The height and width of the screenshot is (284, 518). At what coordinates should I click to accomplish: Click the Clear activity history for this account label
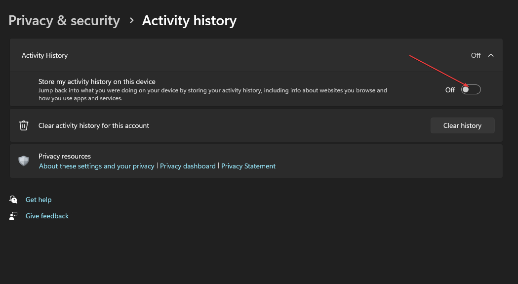click(94, 125)
